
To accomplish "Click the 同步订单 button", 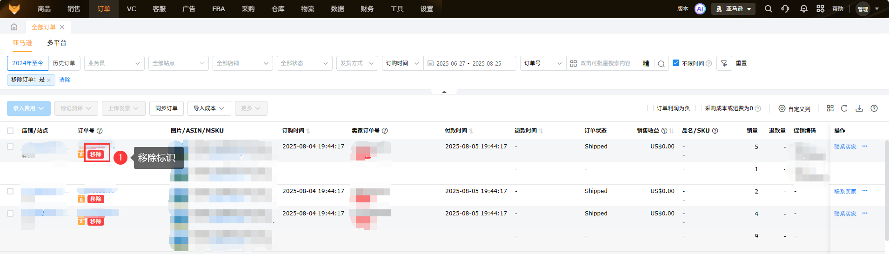I will [167, 108].
